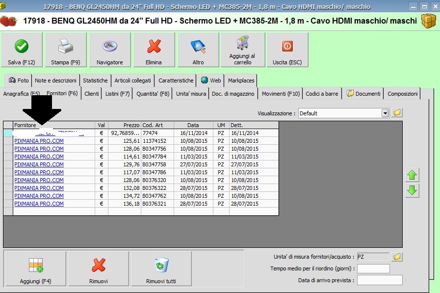Click the Prezzo column header
Viewport: 440px width, 293px height.
click(125, 125)
